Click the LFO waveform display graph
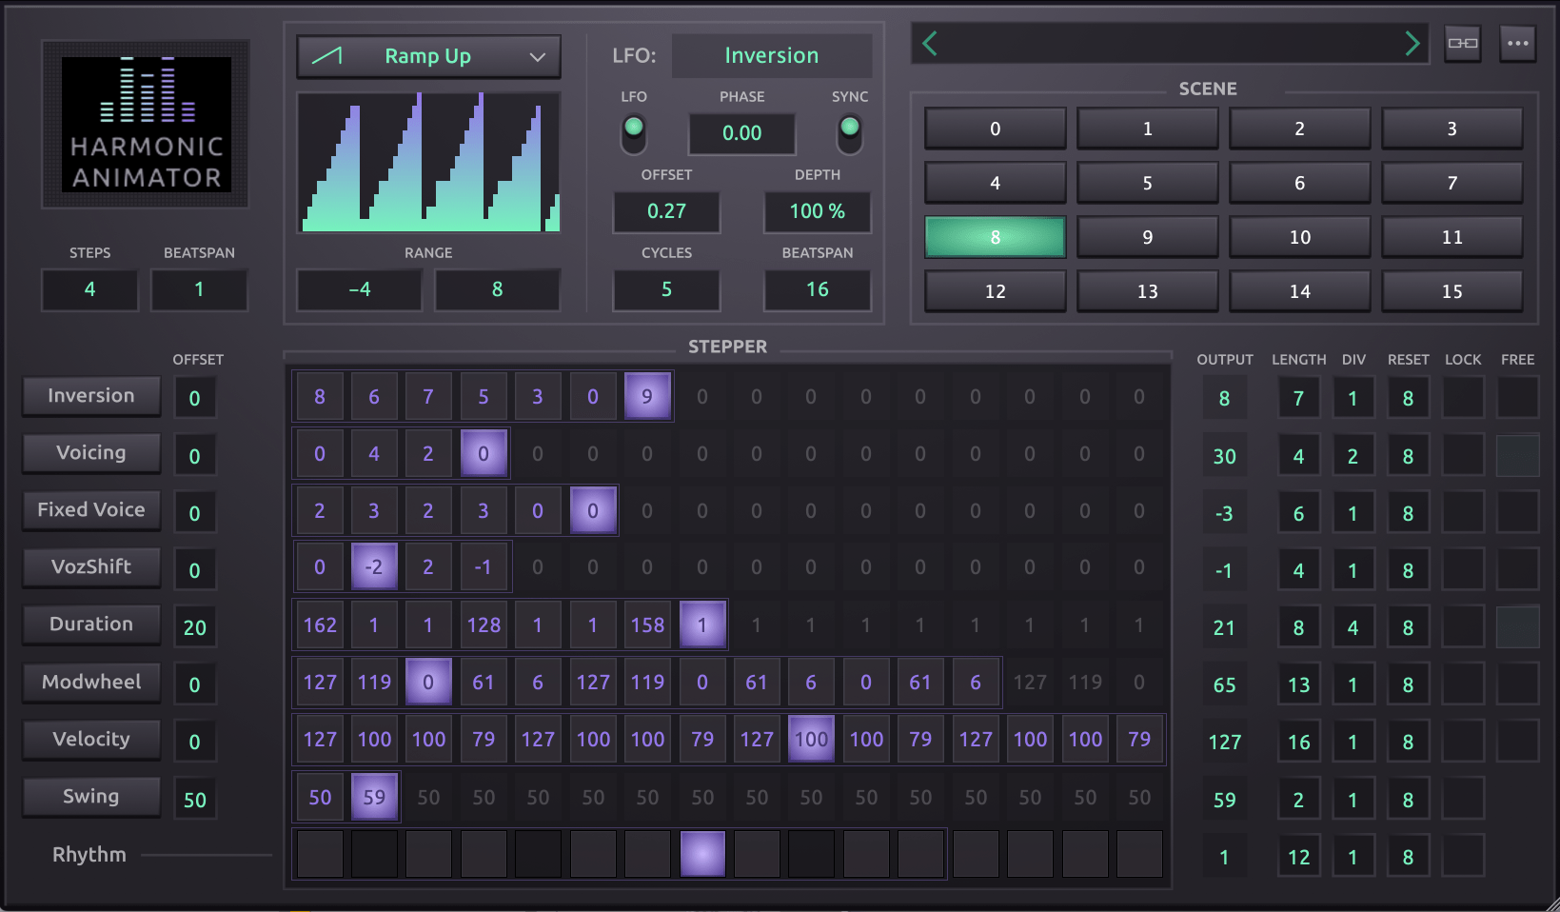 click(x=429, y=163)
